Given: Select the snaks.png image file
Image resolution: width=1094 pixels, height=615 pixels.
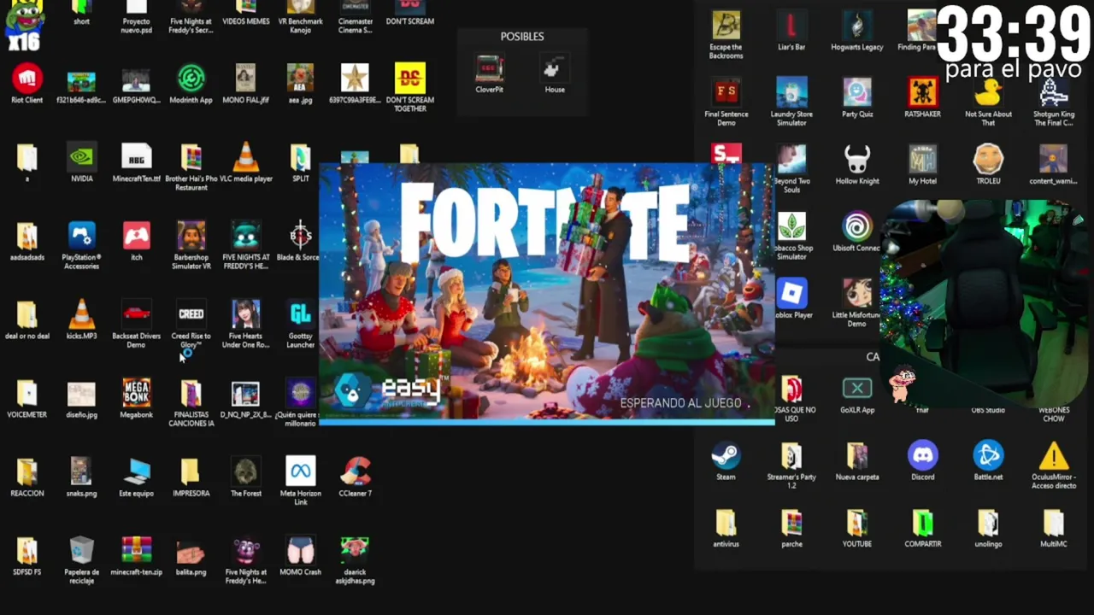Looking at the screenshot, I should 81,472.
